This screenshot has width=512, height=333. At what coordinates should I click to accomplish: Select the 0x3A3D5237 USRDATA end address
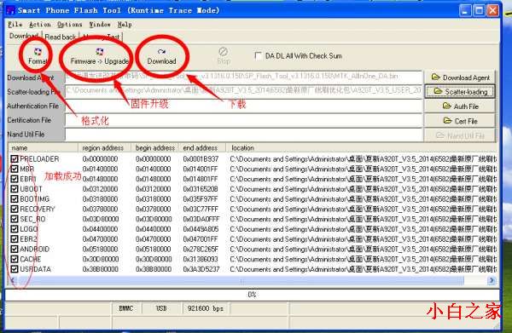[x=201, y=269]
